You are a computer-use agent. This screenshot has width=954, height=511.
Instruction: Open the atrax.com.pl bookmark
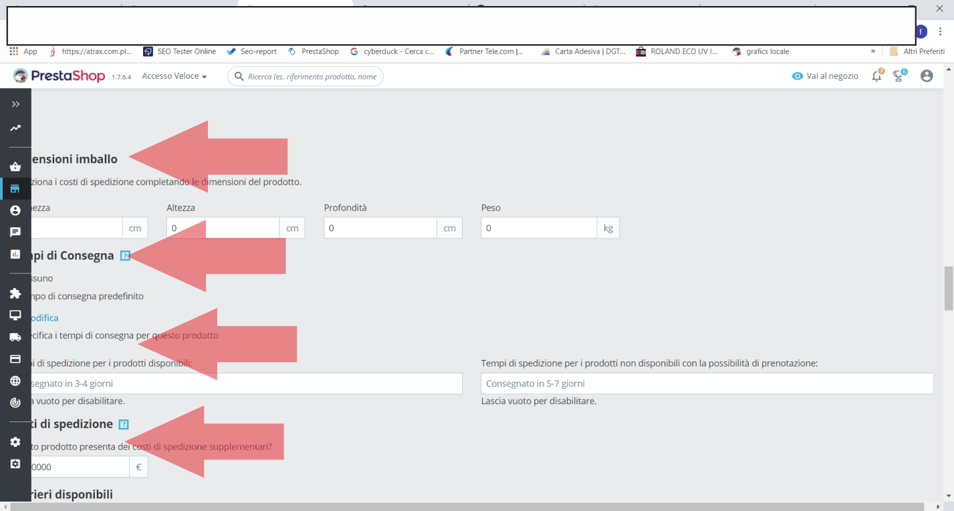[91, 51]
